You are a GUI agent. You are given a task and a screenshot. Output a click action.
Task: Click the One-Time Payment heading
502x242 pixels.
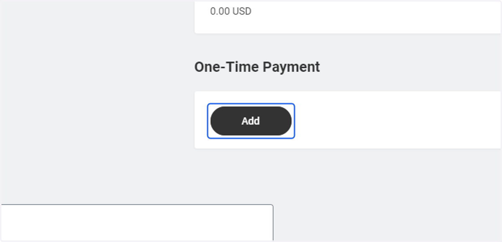pos(257,67)
